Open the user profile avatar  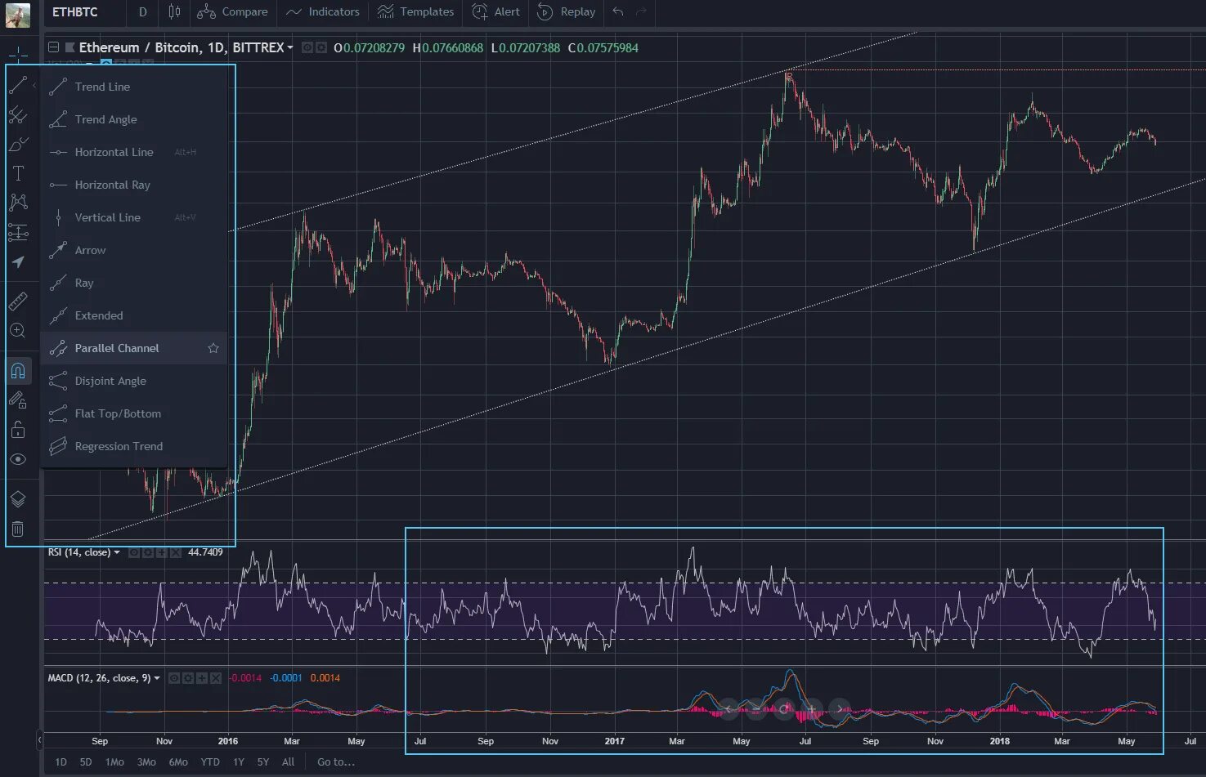18,14
